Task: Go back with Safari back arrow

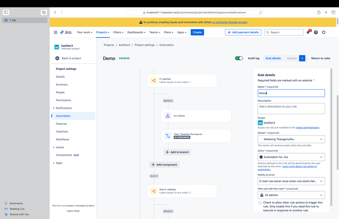Action: point(55,12)
